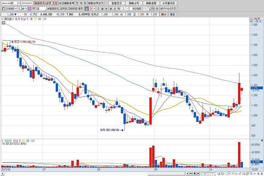Click the stop playback button
Image resolution: width=264 pixels, height=176 pixels.
[x=194, y=173]
